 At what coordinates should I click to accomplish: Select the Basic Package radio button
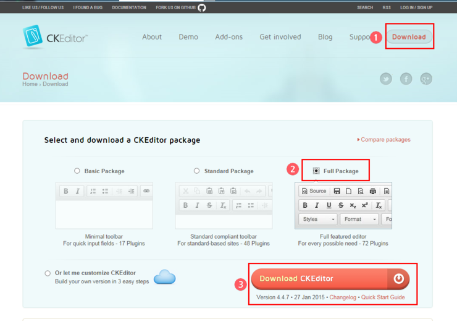pyautogui.click(x=77, y=171)
